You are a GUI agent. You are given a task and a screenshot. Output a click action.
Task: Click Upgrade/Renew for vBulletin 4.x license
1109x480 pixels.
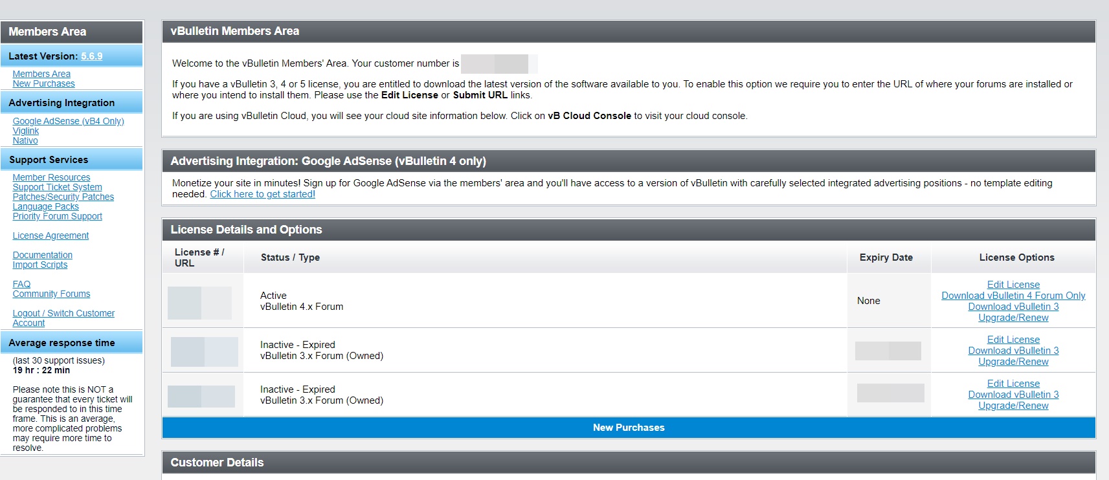[1013, 318]
